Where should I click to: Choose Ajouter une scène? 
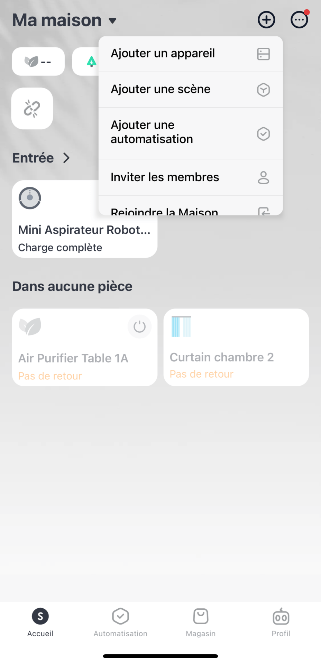coord(190,90)
